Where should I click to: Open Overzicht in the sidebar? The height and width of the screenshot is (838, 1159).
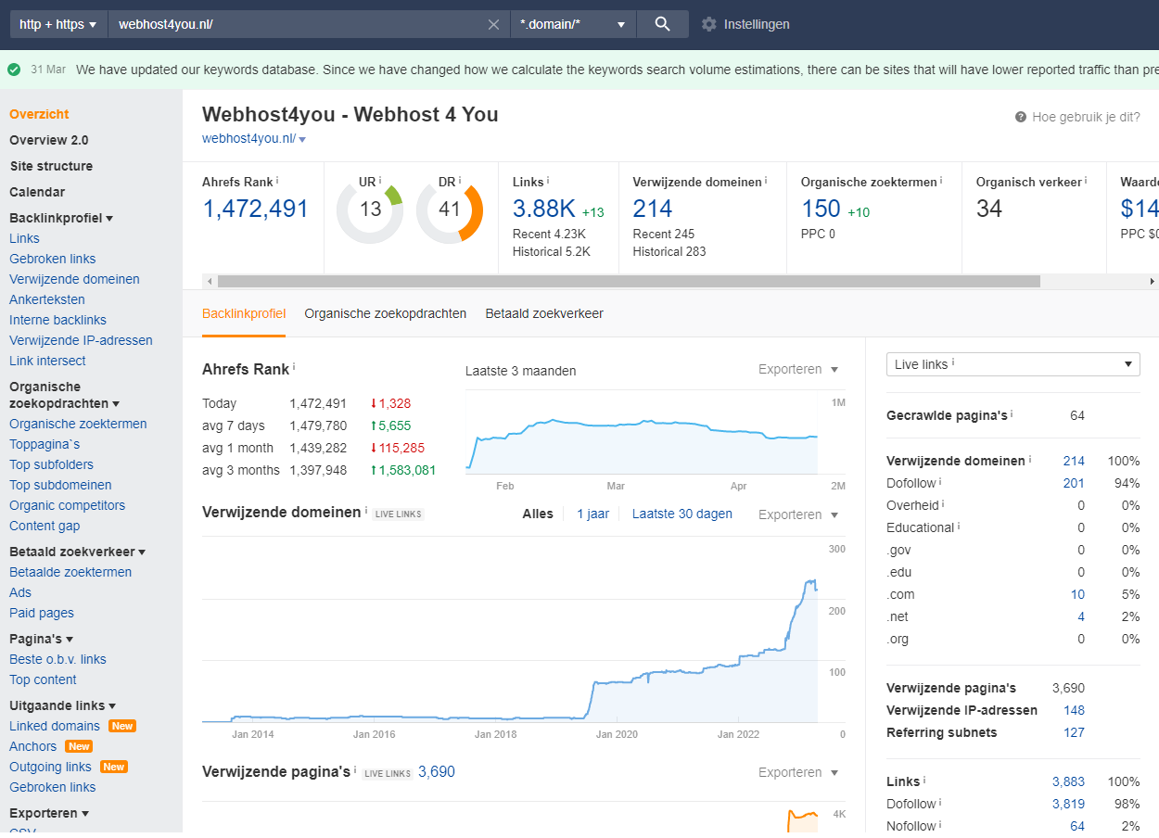[39, 114]
